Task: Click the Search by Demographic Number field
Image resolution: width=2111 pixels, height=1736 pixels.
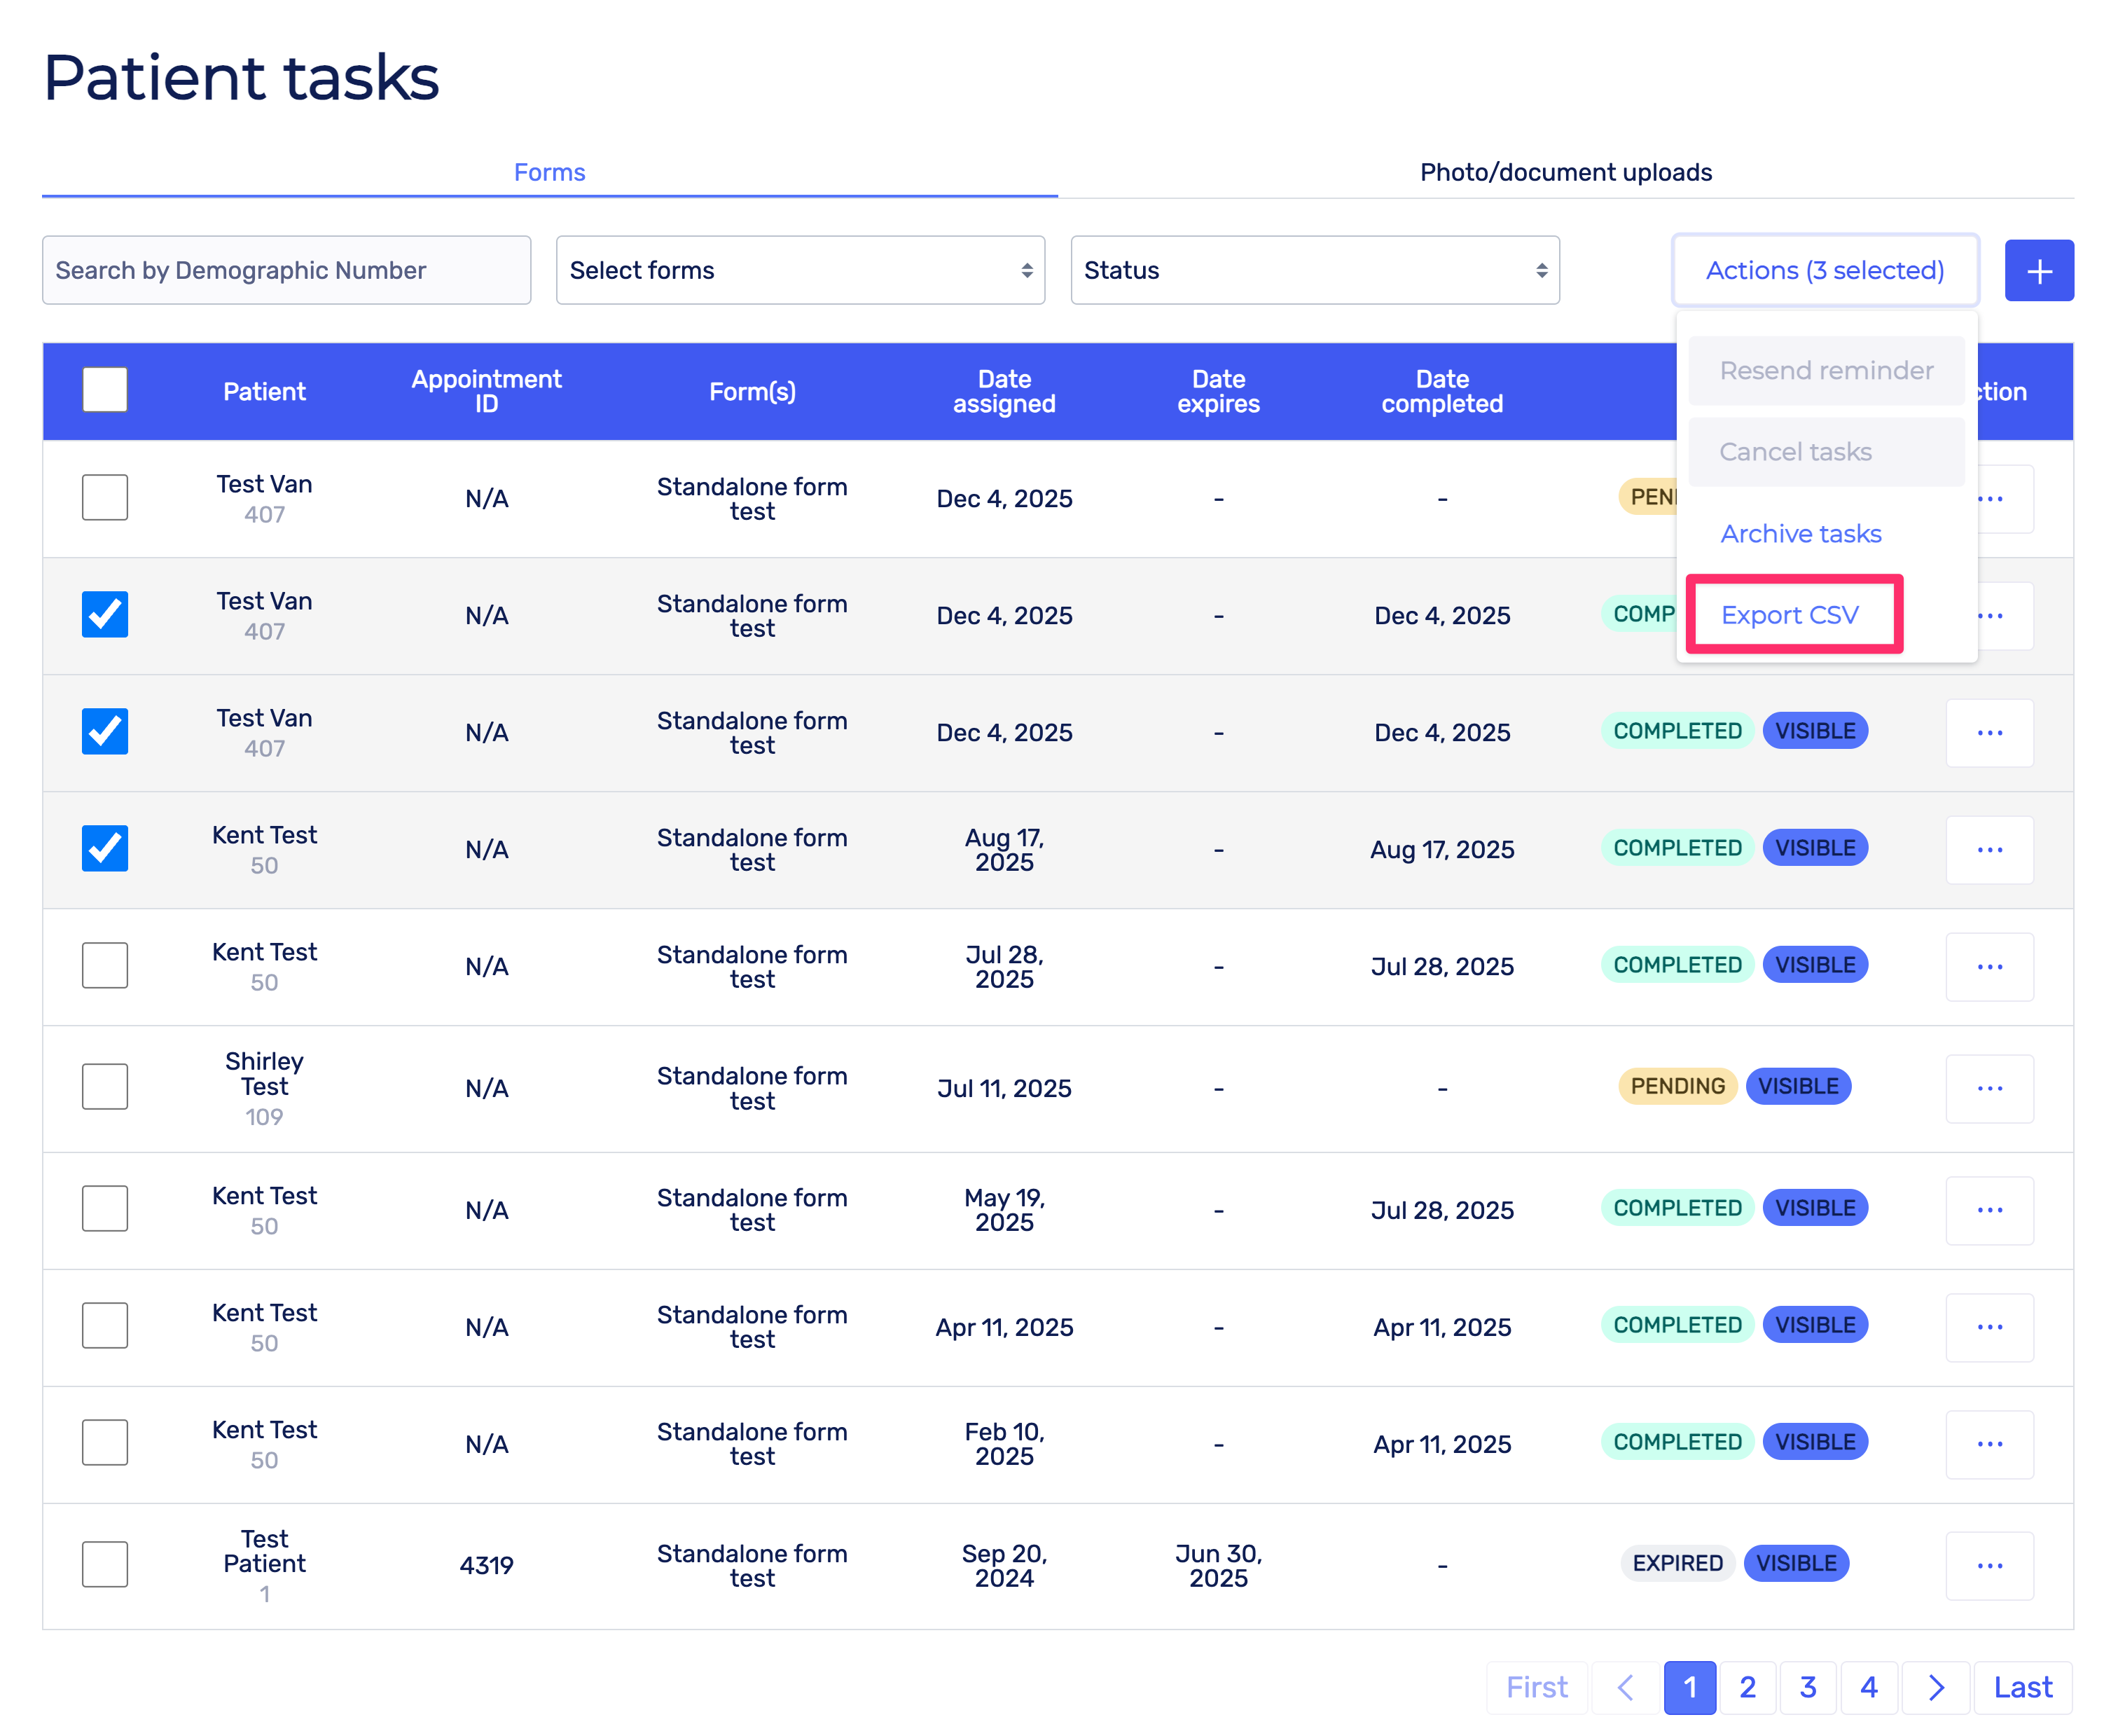Action: (286, 270)
